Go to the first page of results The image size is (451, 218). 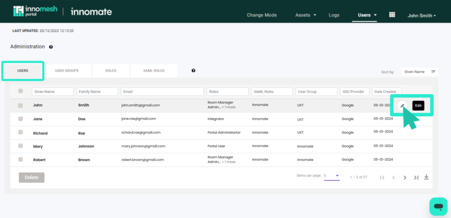[x=382, y=177]
